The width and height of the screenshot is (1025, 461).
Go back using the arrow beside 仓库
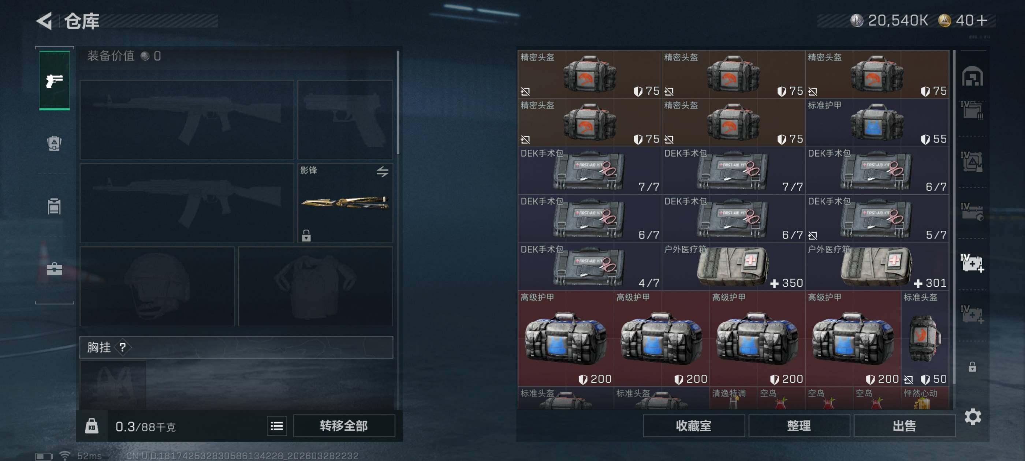45,21
